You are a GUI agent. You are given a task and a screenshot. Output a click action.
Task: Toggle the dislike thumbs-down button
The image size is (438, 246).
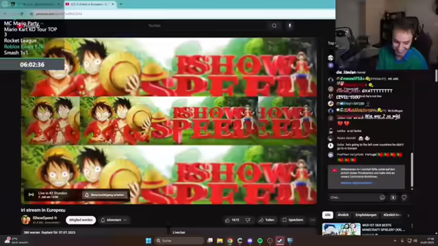tap(248, 220)
